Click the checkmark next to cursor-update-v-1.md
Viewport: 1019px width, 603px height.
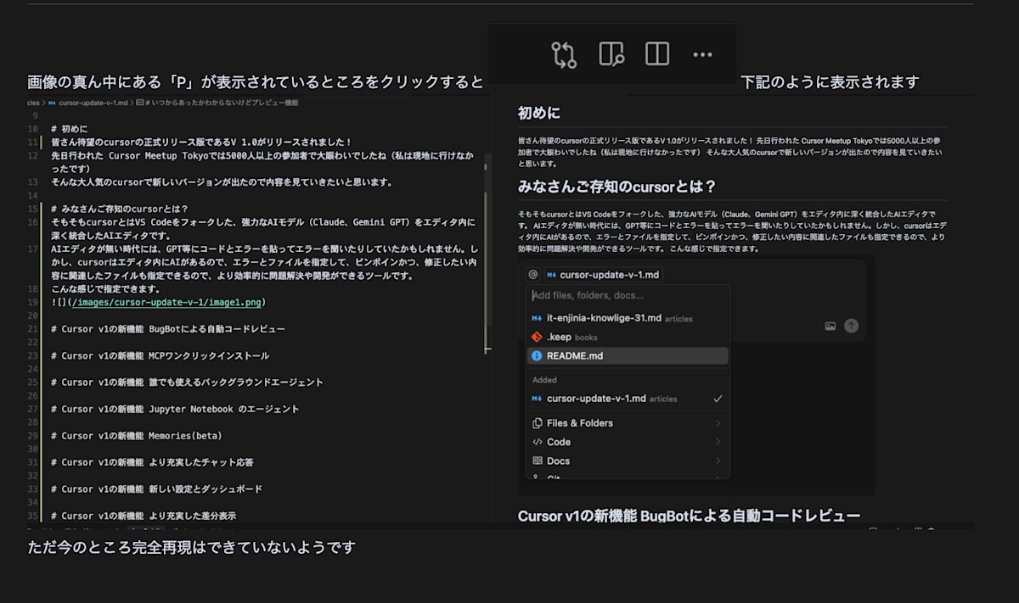point(718,399)
